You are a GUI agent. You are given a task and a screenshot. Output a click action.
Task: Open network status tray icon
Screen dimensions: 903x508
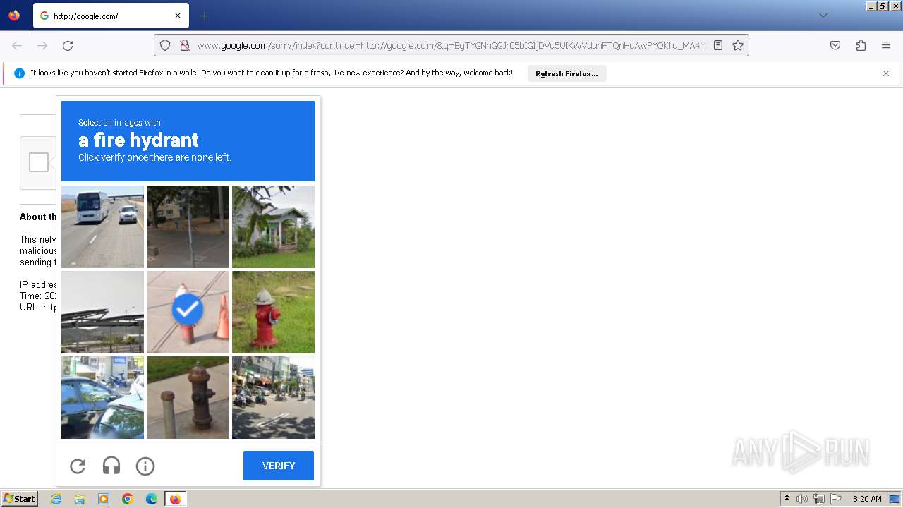pyautogui.click(x=819, y=499)
